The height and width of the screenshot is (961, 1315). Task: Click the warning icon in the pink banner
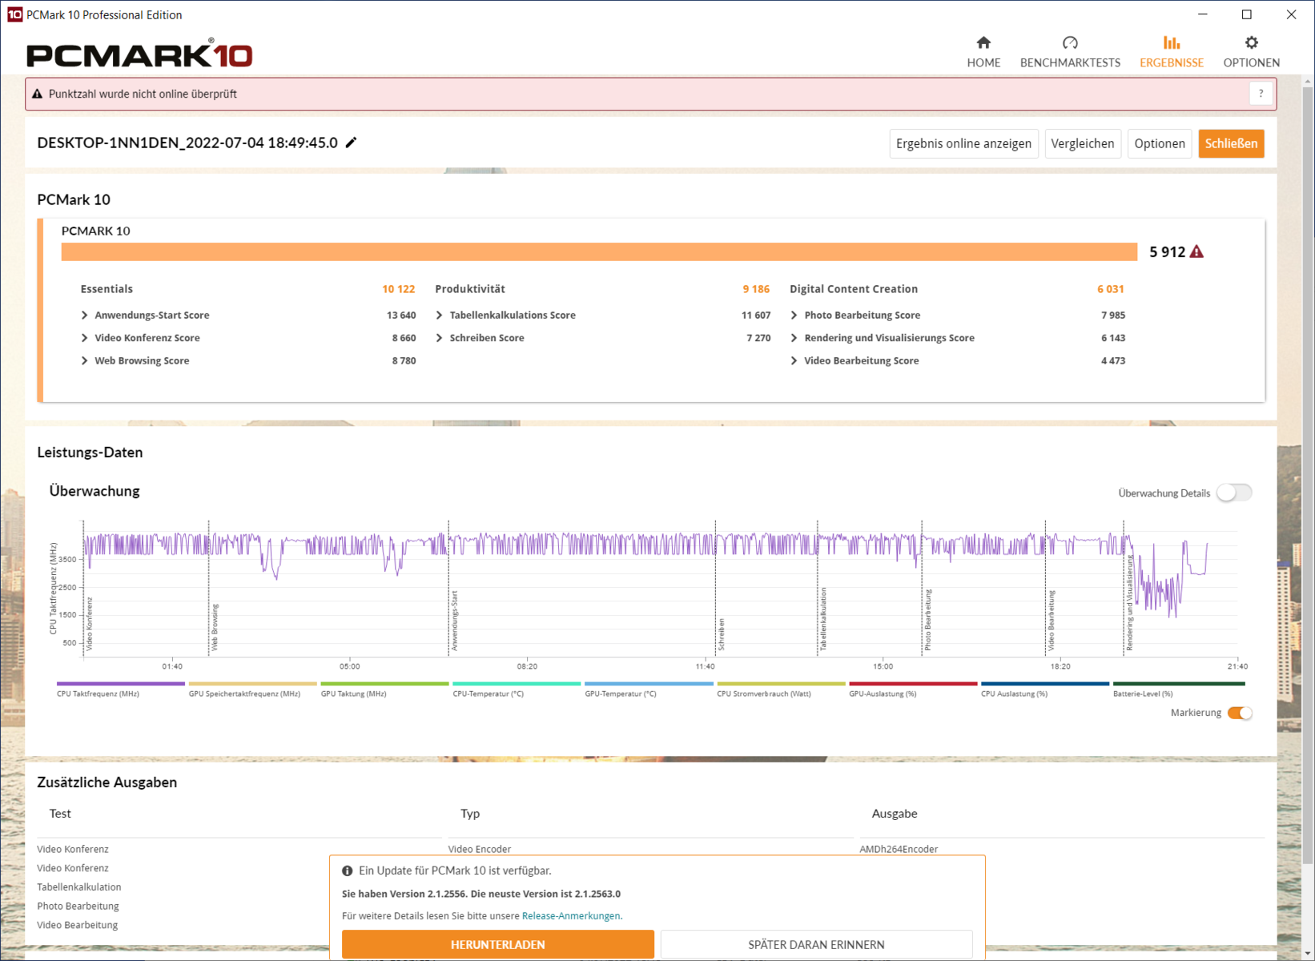point(37,94)
